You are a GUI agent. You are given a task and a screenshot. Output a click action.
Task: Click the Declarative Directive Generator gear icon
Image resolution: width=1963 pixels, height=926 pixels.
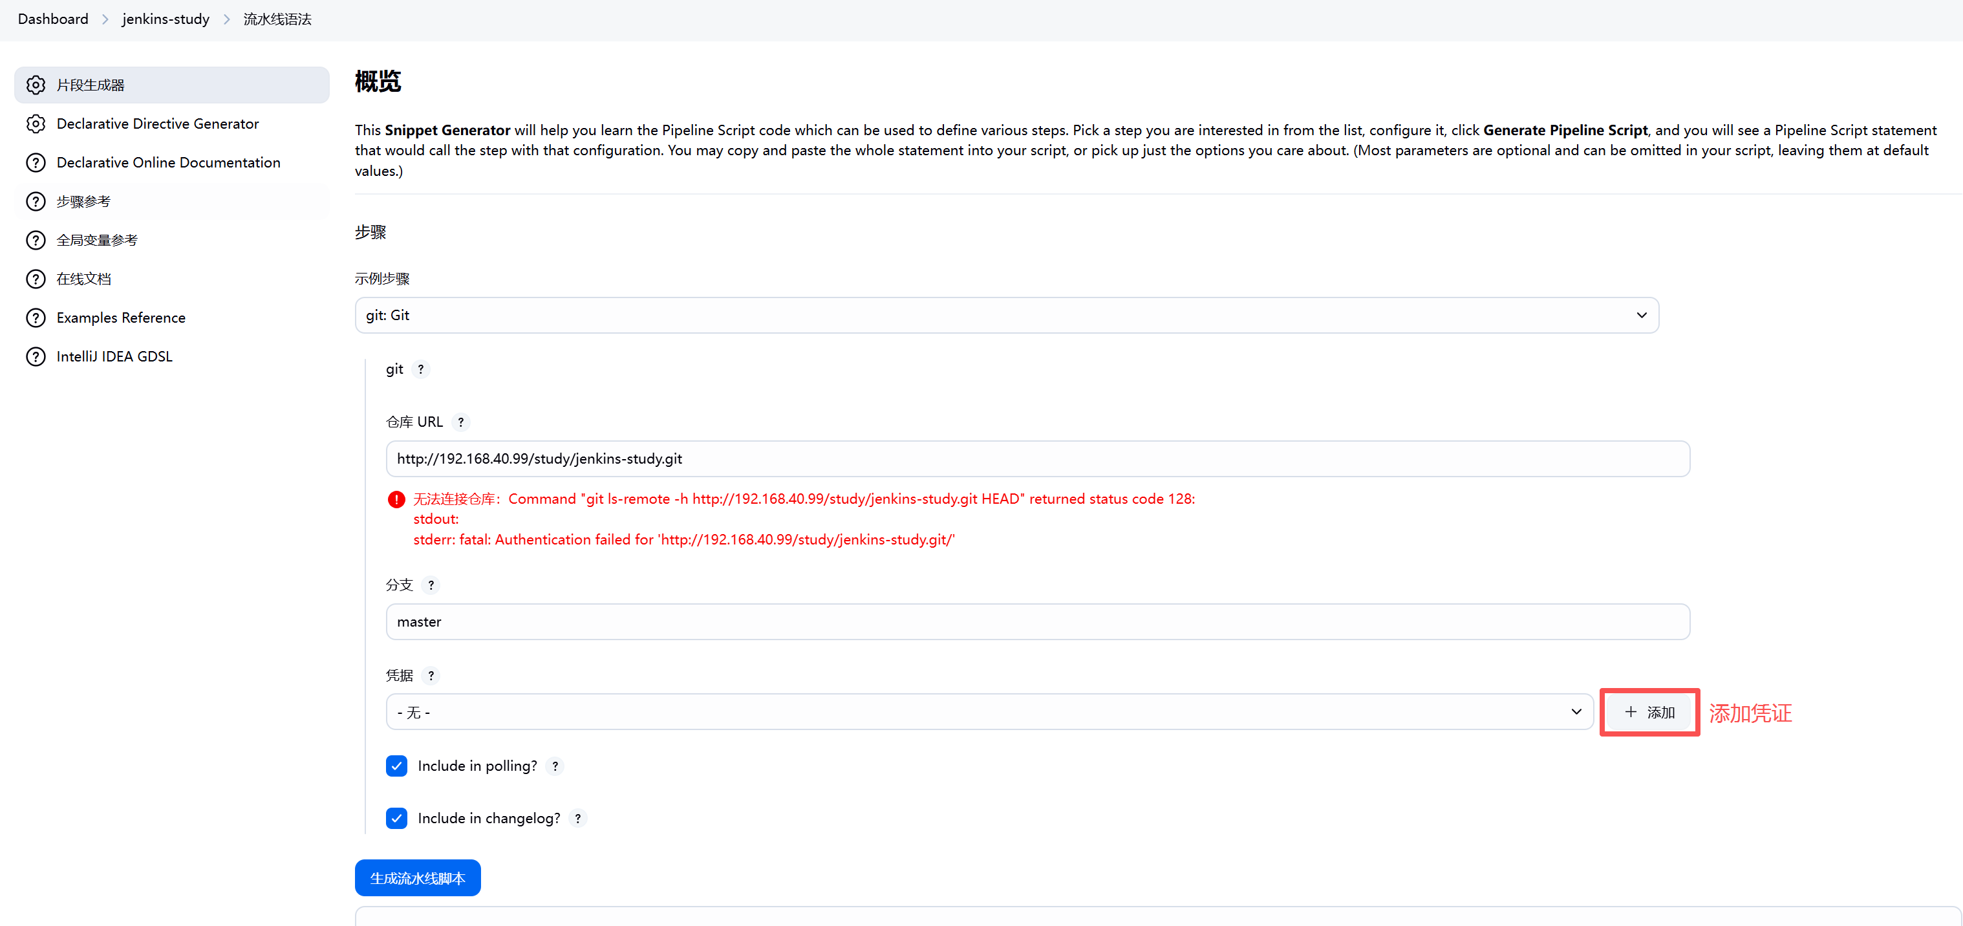point(36,124)
